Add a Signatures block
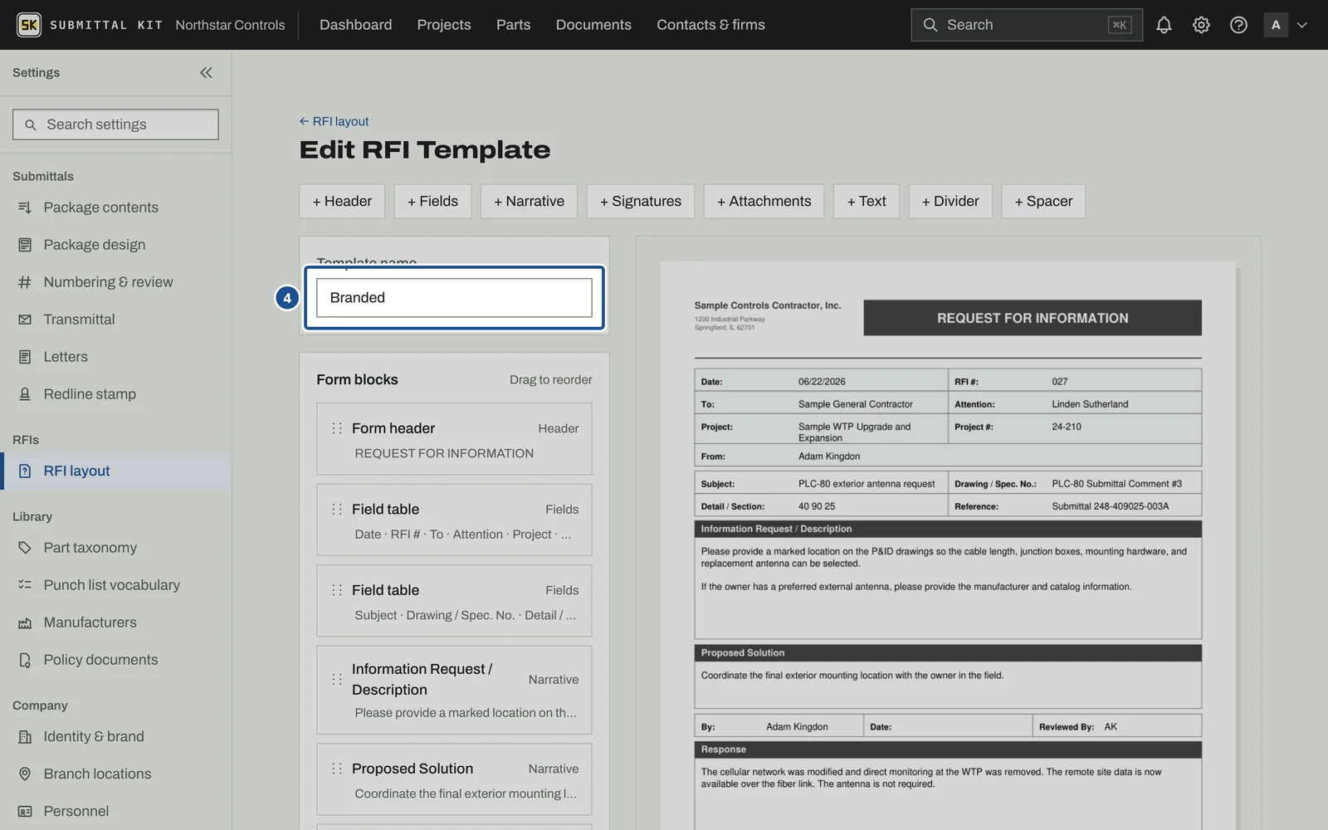Image resolution: width=1328 pixels, height=830 pixels. 641,201
